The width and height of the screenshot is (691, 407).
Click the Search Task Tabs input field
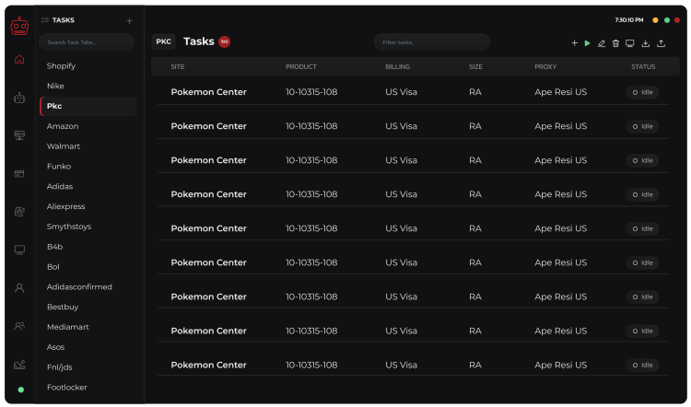tap(86, 42)
